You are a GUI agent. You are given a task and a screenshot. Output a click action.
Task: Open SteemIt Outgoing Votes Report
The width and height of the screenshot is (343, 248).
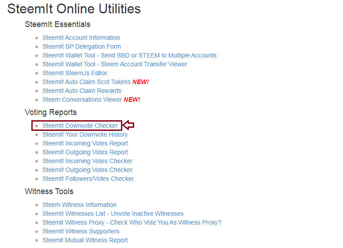click(x=85, y=152)
